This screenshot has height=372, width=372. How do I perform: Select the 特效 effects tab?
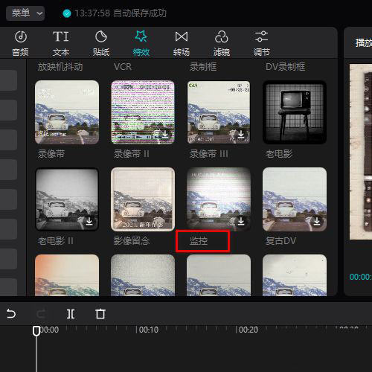(x=141, y=43)
